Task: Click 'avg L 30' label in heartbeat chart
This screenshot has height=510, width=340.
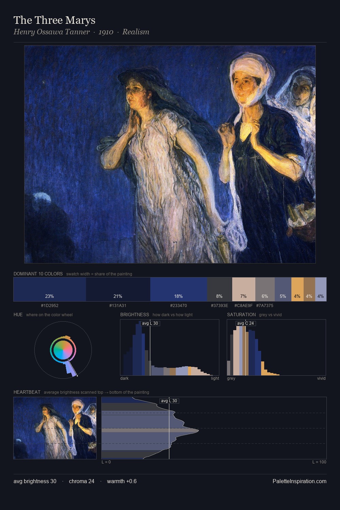Action: click(x=169, y=401)
